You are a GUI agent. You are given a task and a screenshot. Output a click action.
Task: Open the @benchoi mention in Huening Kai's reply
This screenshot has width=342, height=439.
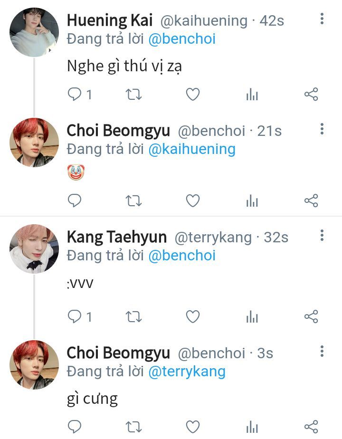182,39
